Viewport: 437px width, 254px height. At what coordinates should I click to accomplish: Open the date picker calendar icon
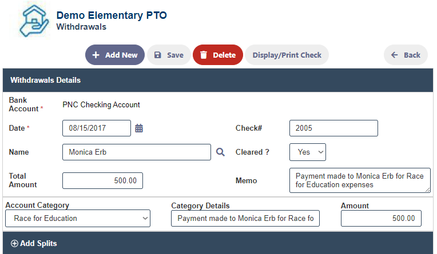[x=139, y=128]
